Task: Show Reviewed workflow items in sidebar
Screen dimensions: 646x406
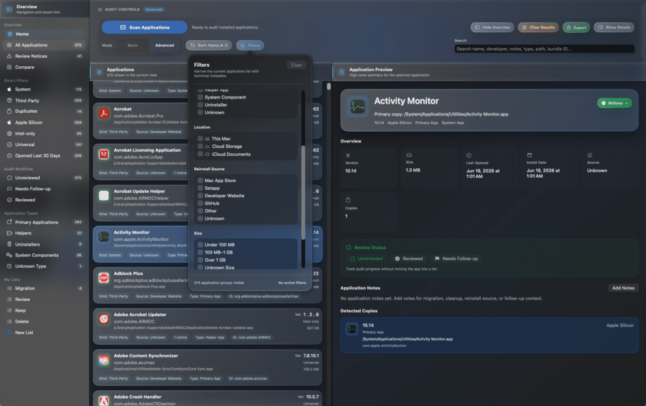Action: pyautogui.click(x=44, y=200)
